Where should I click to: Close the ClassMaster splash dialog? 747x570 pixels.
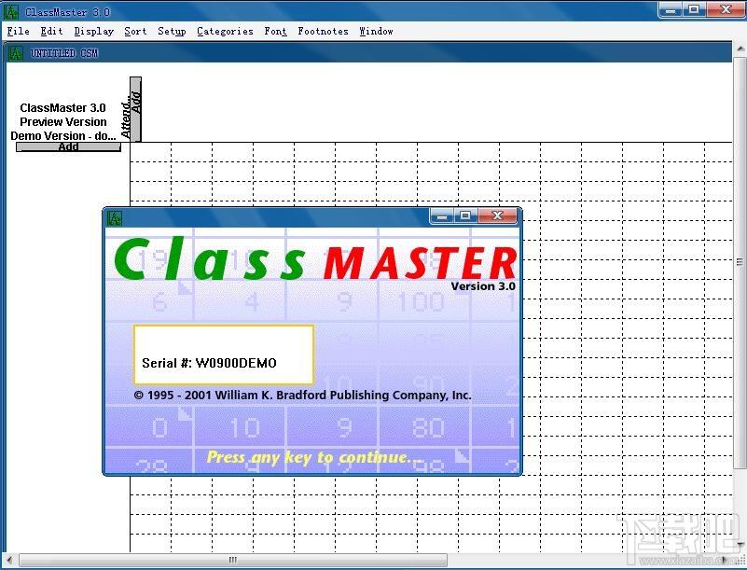497,215
